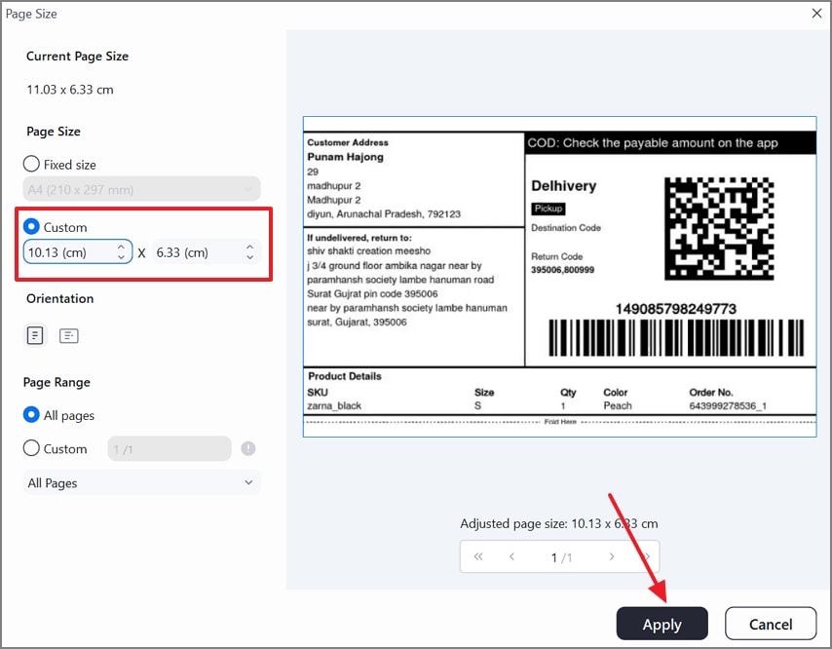Select the Fixed size radio button
Screen dimensions: 832x649
coord(30,164)
